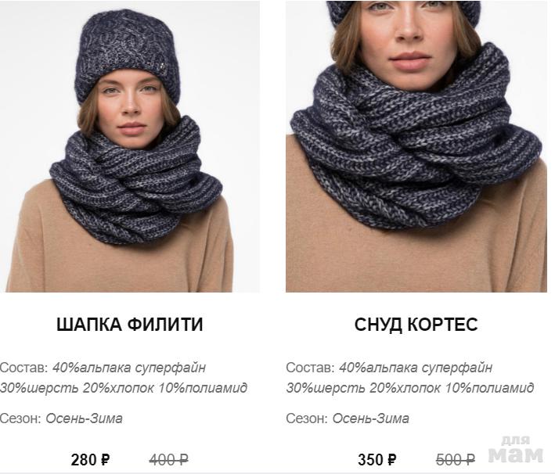This screenshot has height=474, width=555.
Task: Click the Сезон Осень-Зима line under snood
Action: click(348, 418)
